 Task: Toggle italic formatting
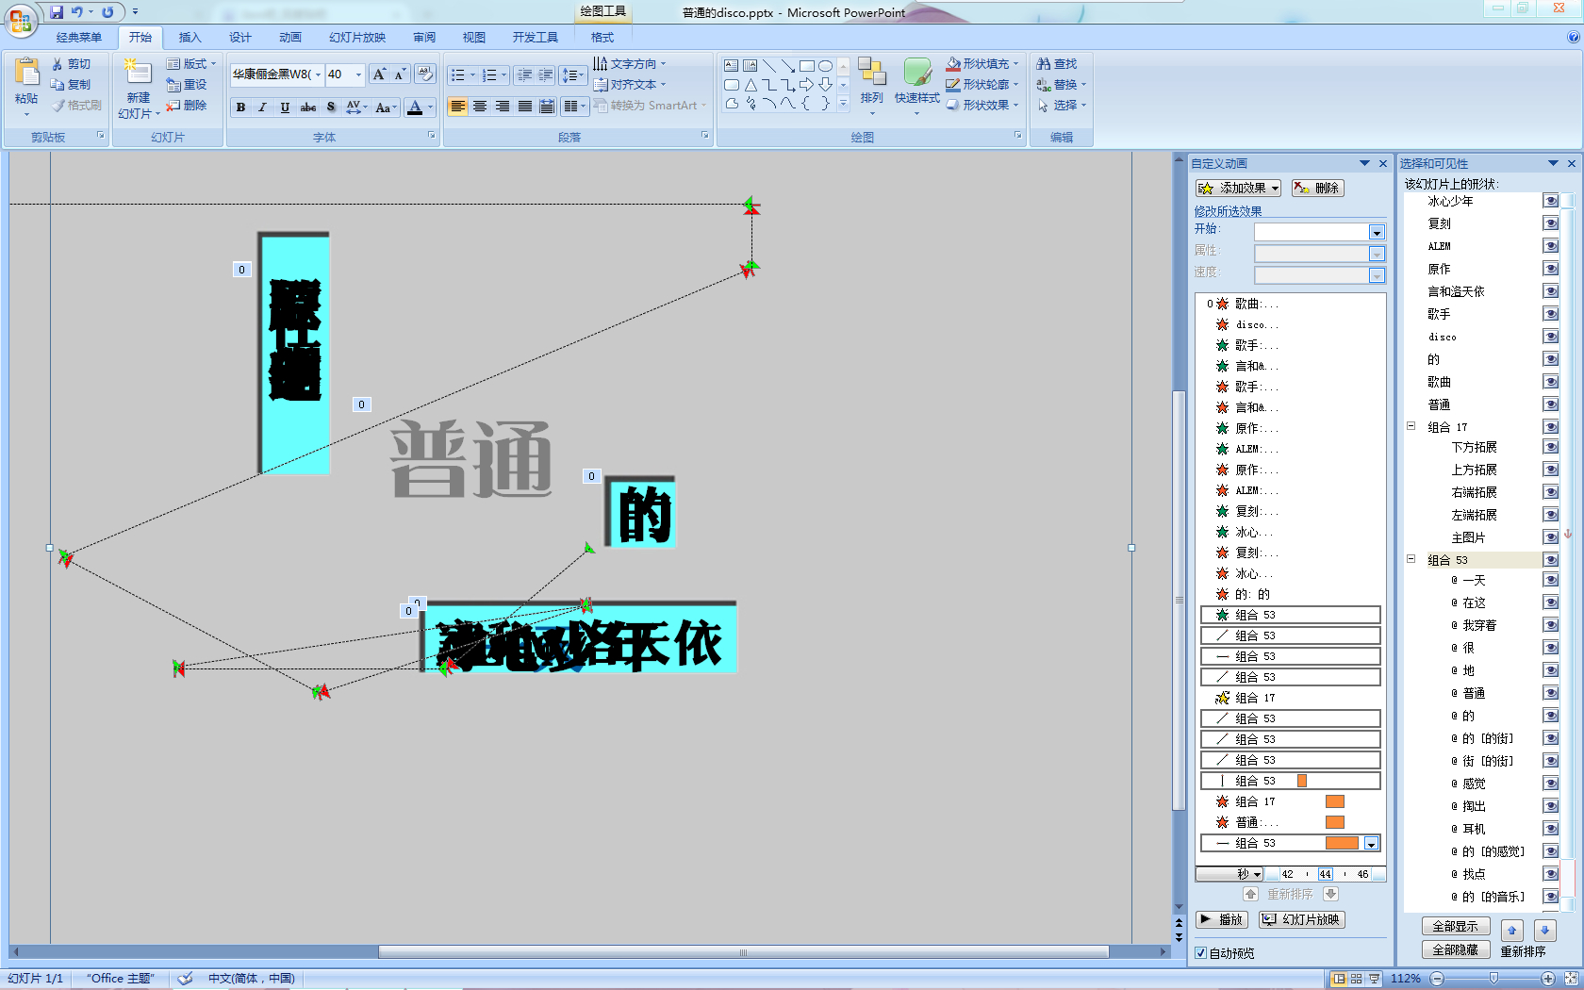[x=262, y=107]
